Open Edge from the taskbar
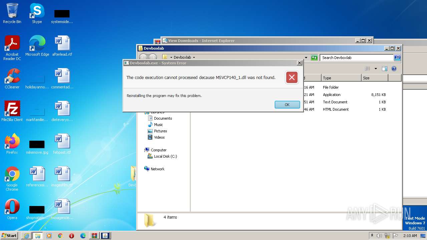Screen dimensions: 427x240 pos(83,236)
